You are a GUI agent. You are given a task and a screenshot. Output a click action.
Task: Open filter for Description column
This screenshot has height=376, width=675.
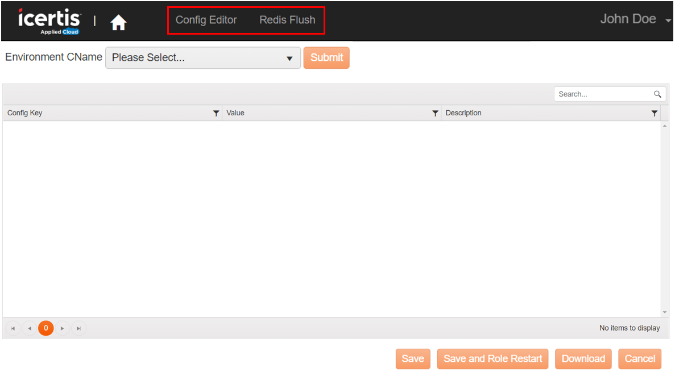654,114
